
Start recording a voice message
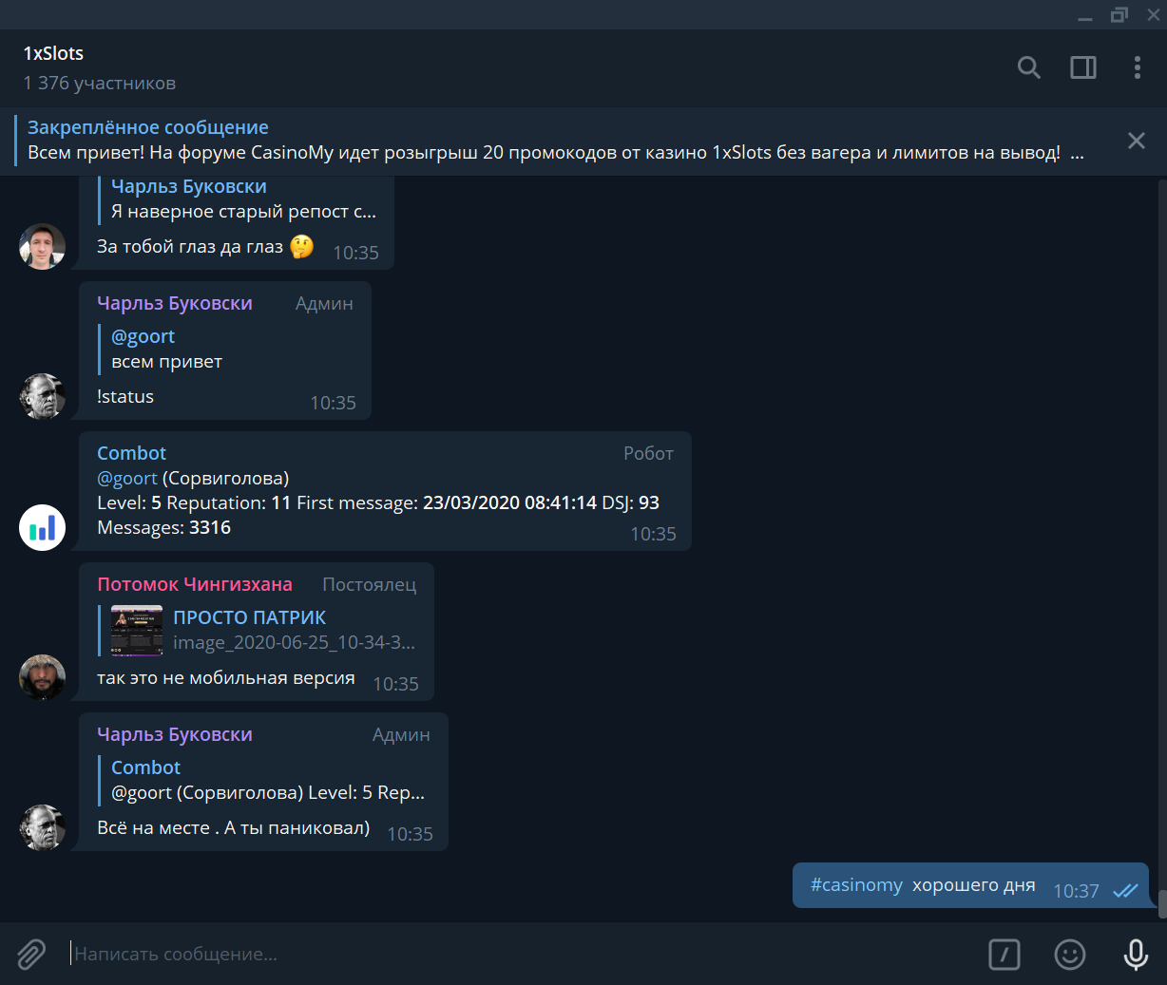point(1137,955)
